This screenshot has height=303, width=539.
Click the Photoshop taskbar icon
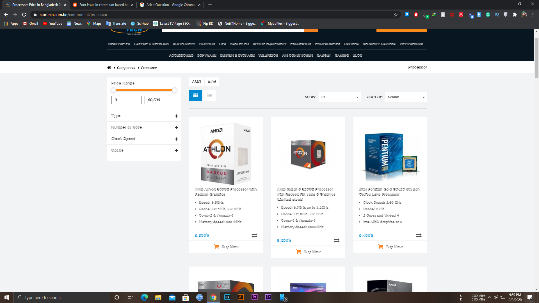click(227, 297)
